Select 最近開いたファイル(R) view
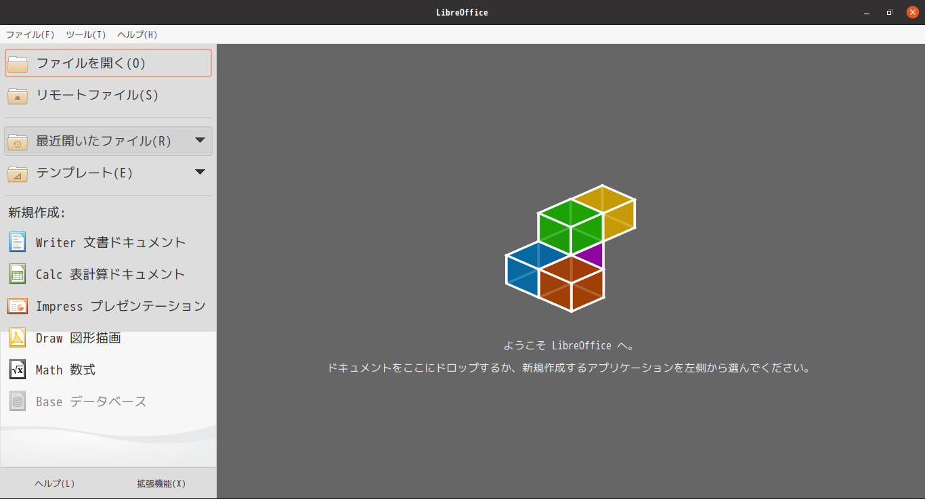This screenshot has width=925, height=499. pyautogui.click(x=108, y=141)
